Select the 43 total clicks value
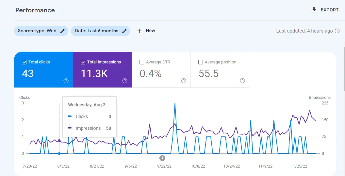 click(x=28, y=74)
